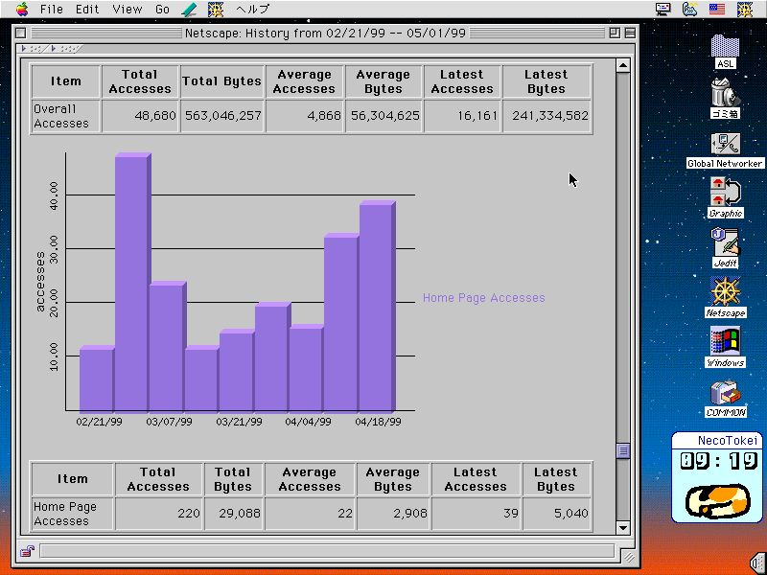The image size is (767, 575).
Task: Open the application switcher Netscape icon at the menu bar's right end
Action: (x=745, y=9)
